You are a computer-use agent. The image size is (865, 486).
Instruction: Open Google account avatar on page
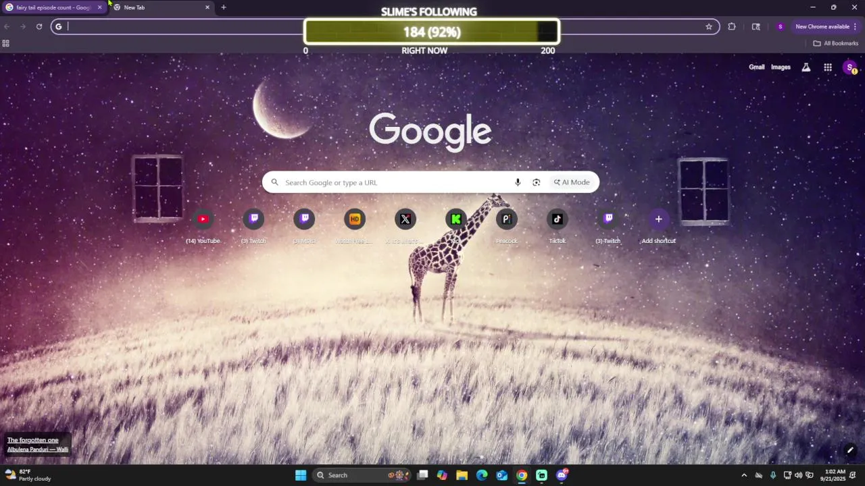(x=850, y=67)
